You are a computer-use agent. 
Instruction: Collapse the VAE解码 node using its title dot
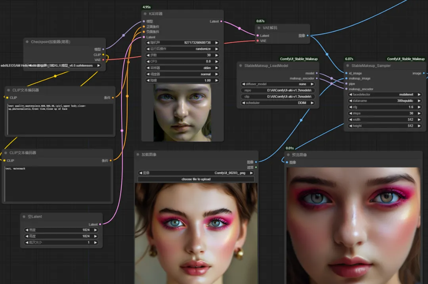259,28
